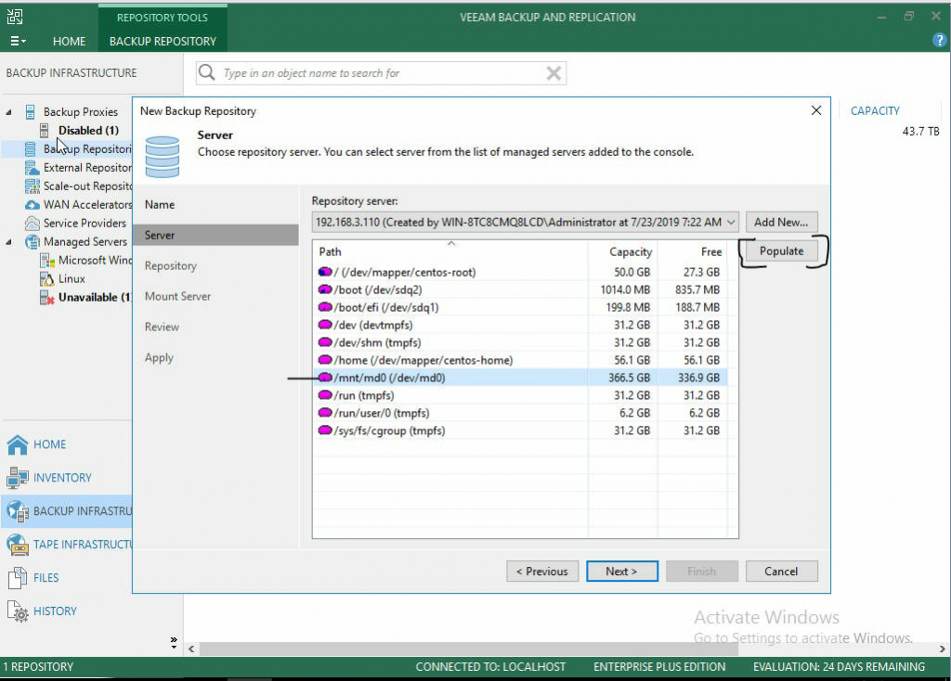Click the Inventory icon
The width and height of the screenshot is (951, 681).
[17, 478]
